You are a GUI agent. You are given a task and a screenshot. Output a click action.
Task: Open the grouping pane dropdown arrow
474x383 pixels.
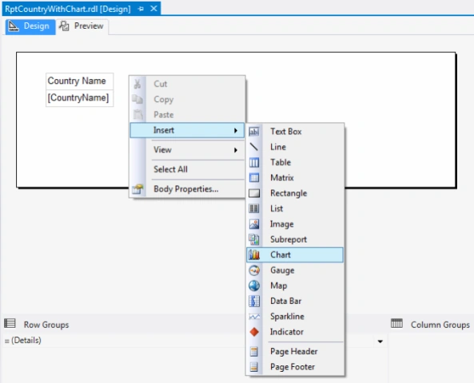380,342
